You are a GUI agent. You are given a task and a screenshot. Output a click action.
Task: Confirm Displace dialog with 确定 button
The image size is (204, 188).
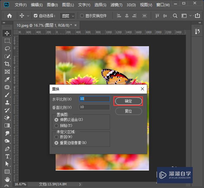128,101
